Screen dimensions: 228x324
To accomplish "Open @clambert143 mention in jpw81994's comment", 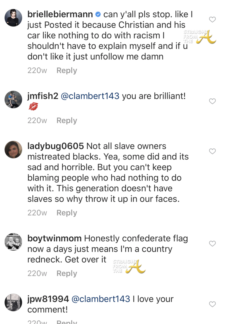I will pyautogui.click(x=101, y=299).
